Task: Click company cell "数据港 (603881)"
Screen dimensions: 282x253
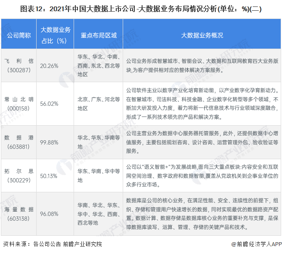Action: click(x=19, y=142)
